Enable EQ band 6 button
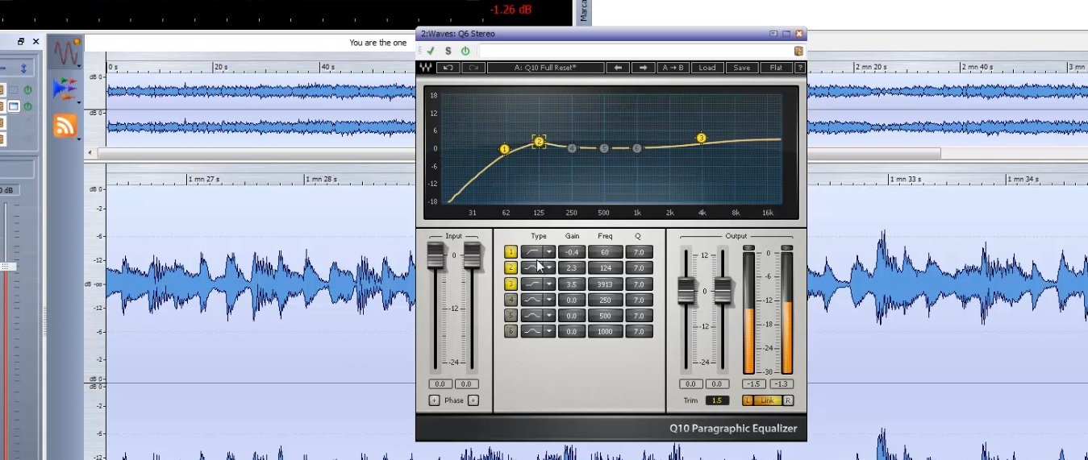 511,331
